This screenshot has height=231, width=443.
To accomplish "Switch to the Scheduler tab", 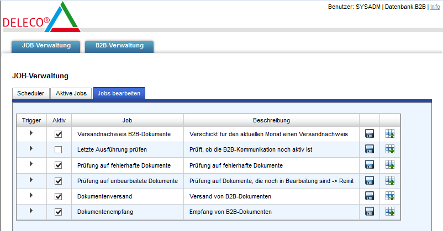I will click(31, 94).
